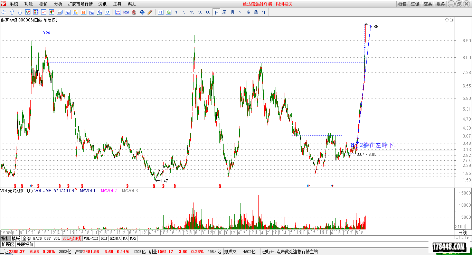Click the red app logo icon
472x255 pixels.
pos(3,4)
